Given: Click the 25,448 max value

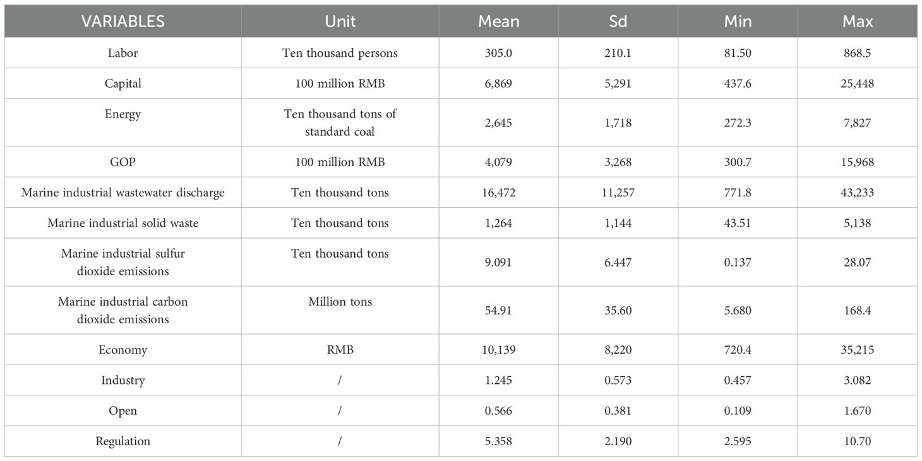Looking at the screenshot, I should (858, 83).
